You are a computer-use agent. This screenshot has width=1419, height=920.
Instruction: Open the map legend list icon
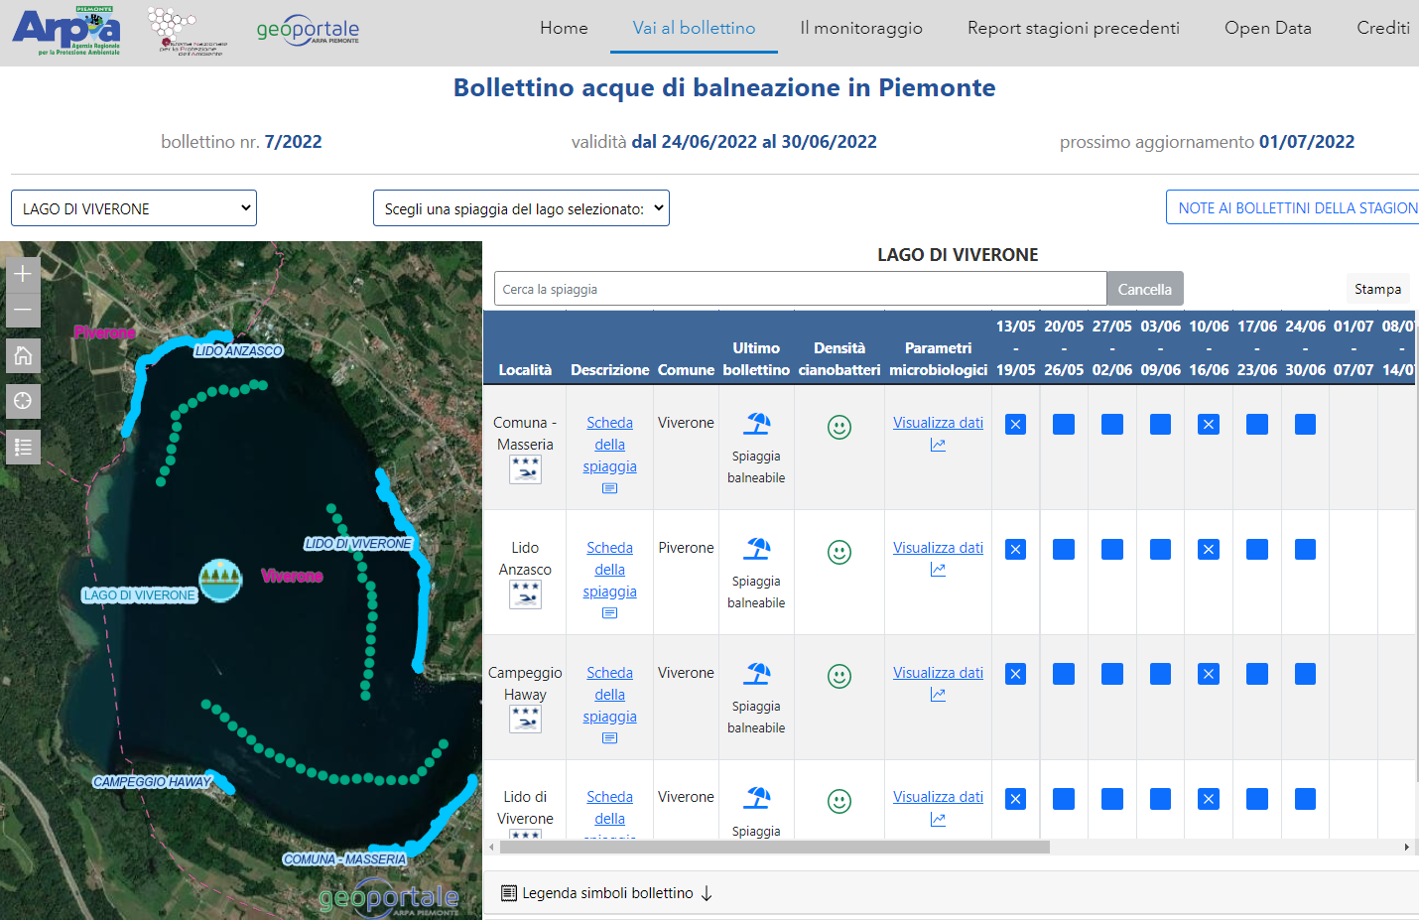23,448
